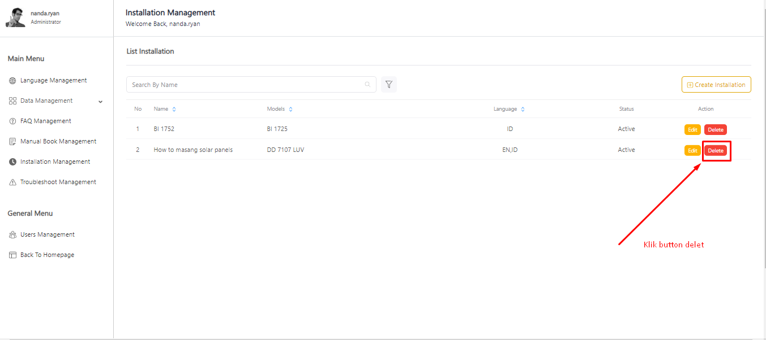
Task: Edit the BI 1752 installation row
Action: (x=692, y=130)
